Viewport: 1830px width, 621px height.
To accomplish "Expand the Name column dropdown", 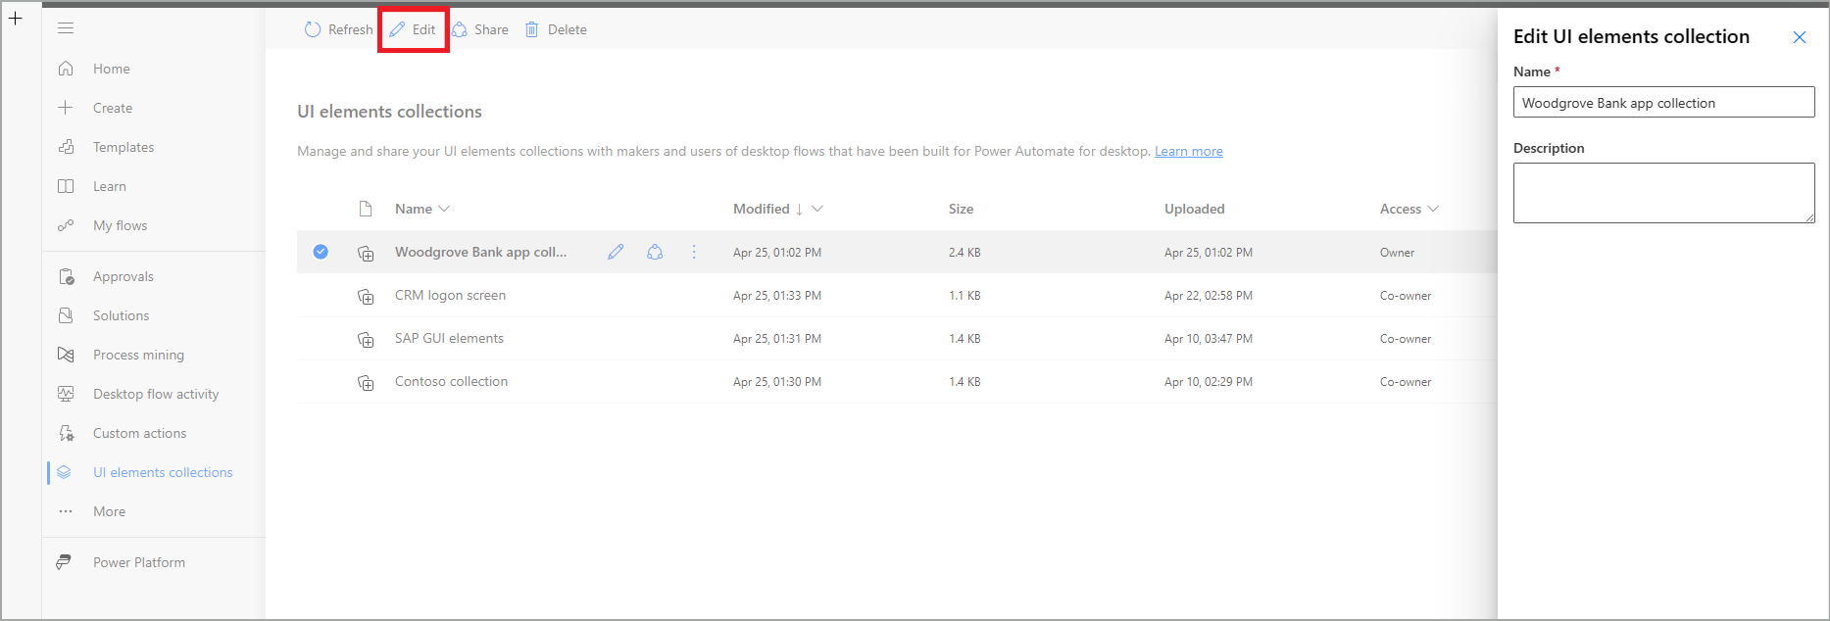I will pos(444,209).
